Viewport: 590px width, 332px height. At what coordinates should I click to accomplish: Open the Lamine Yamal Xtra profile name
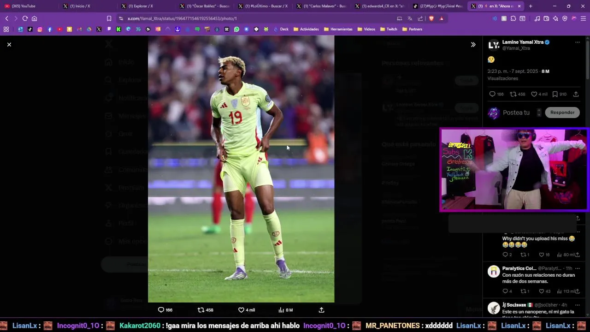(523, 42)
